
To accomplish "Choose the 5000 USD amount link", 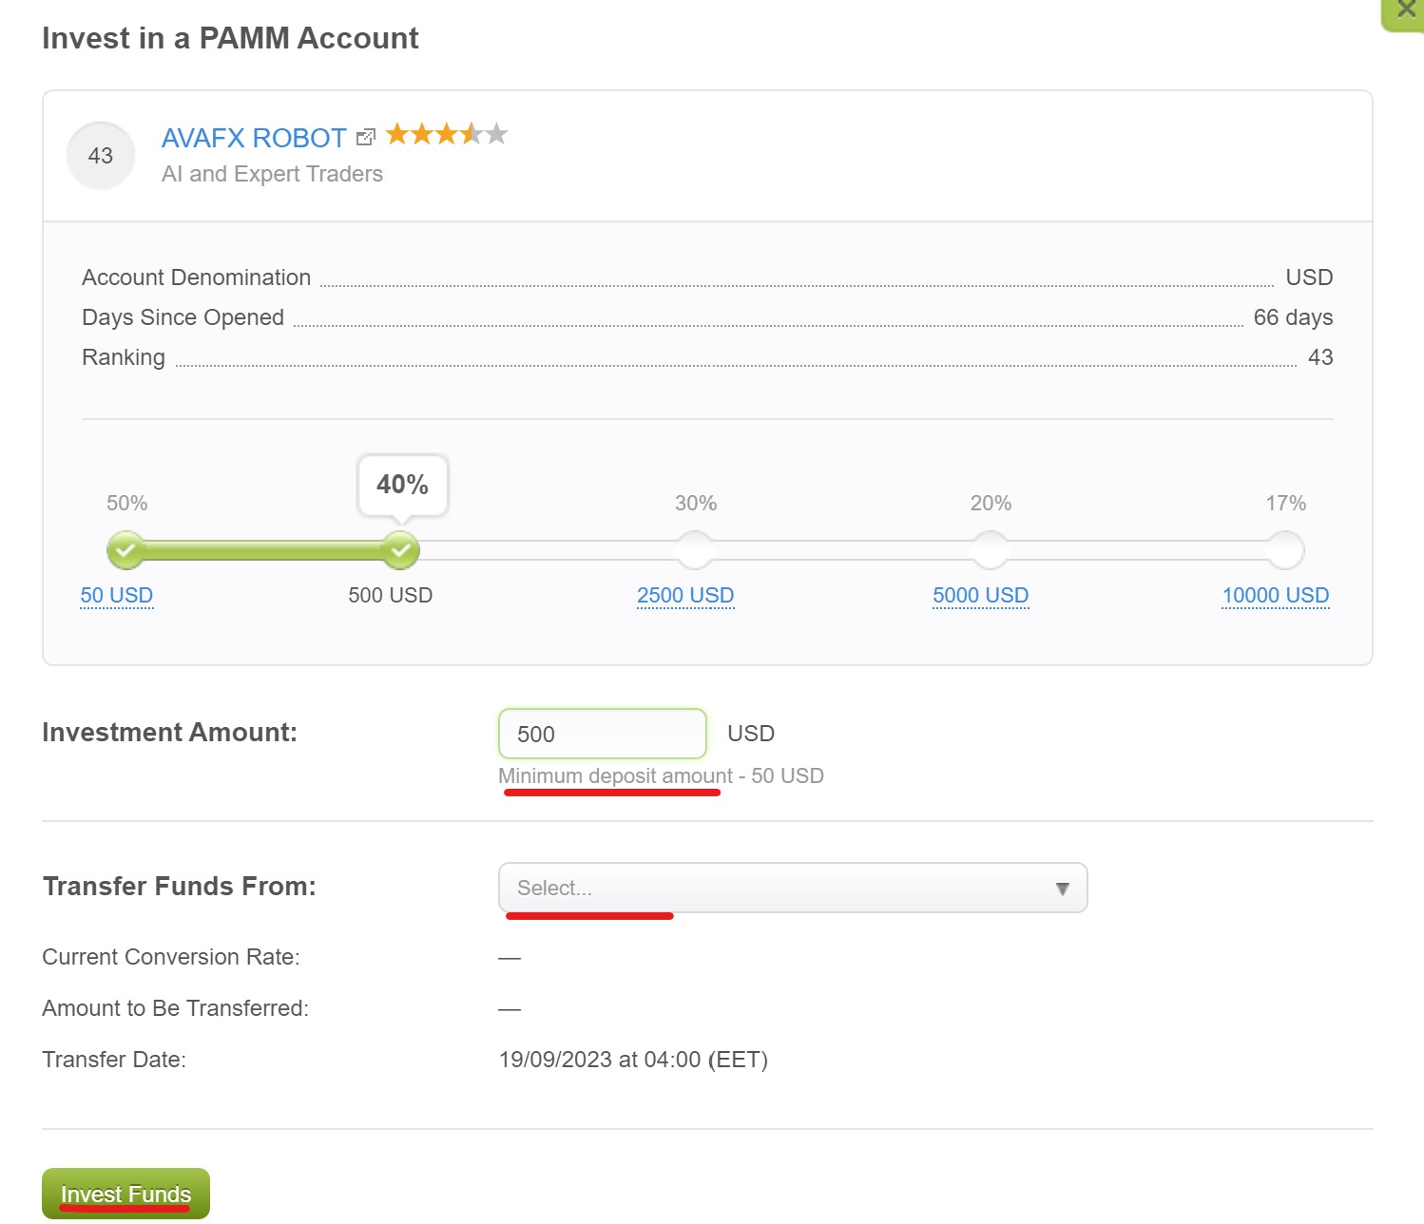I will click(x=980, y=595).
